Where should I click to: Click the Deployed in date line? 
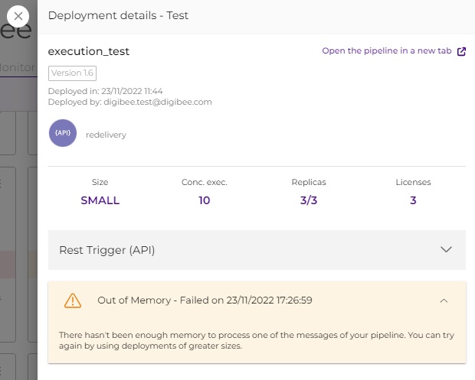(105, 92)
